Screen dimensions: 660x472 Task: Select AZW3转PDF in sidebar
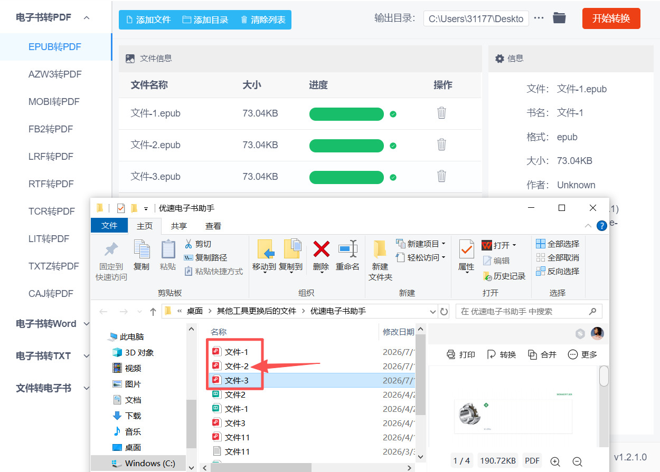click(55, 74)
